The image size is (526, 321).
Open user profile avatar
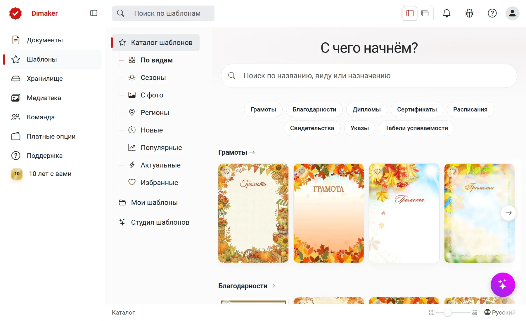512,13
